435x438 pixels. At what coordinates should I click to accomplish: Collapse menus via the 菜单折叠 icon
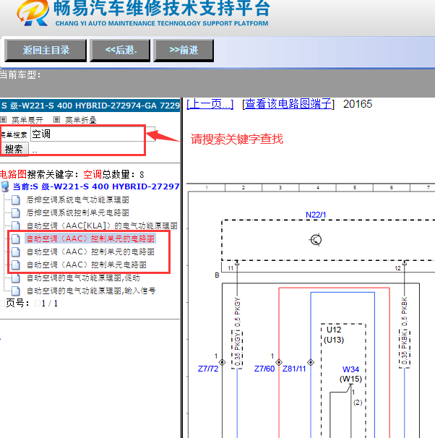click(56, 120)
